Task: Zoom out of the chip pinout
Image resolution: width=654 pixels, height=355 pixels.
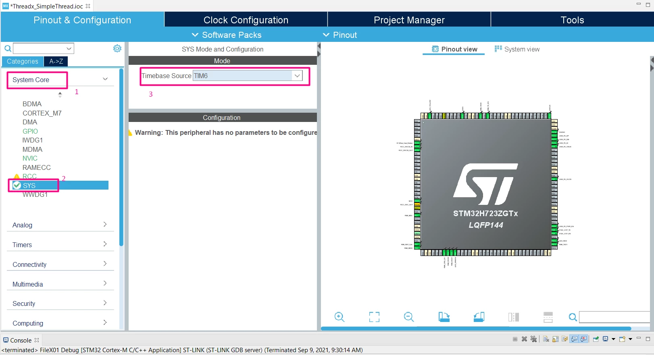Action: pos(409,317)
